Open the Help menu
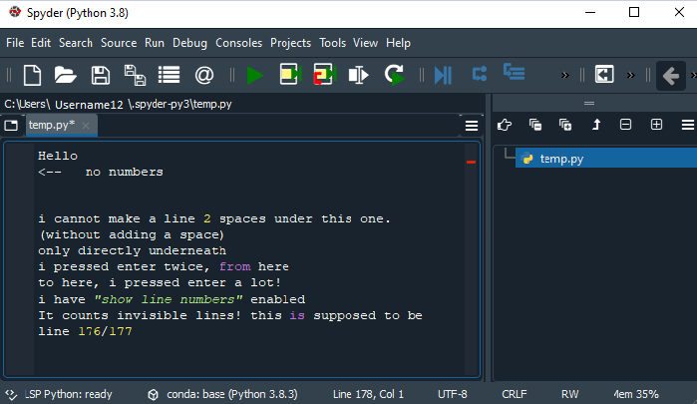Screen dimensions: 697x404 (x=398, y=43)
